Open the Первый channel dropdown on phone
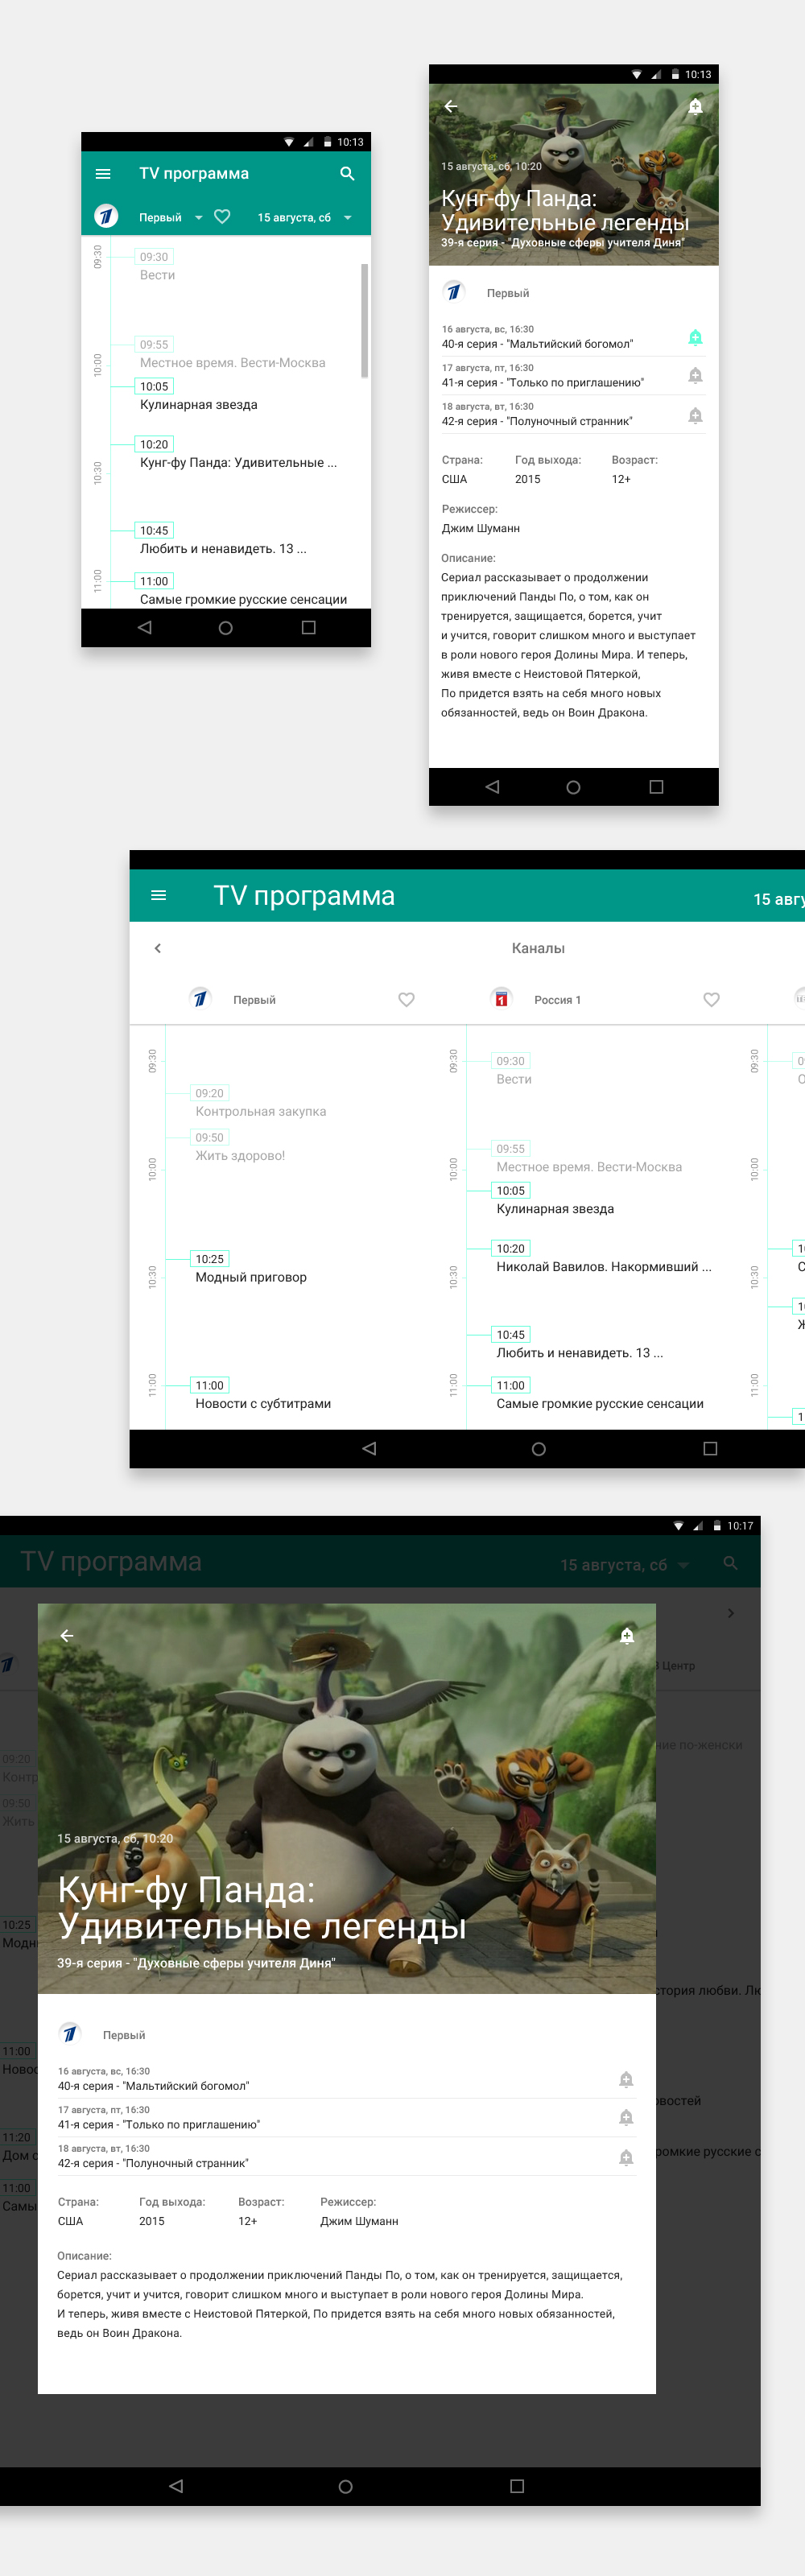 coord(170,217)
